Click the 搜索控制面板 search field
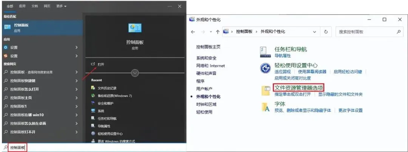This screenshot has width=408, height=152. 369,32
